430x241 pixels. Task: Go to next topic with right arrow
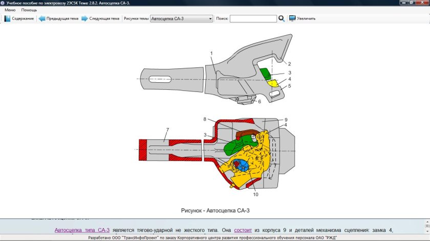84,18
